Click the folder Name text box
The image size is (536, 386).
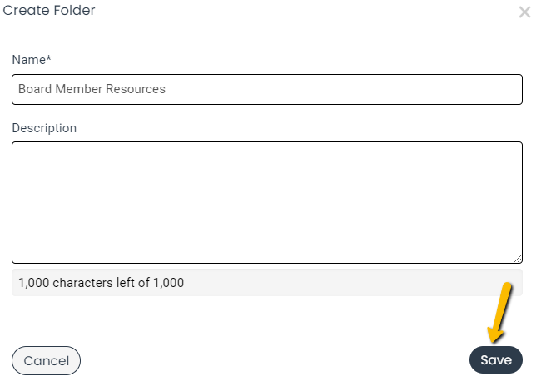(x=267, y=89)
